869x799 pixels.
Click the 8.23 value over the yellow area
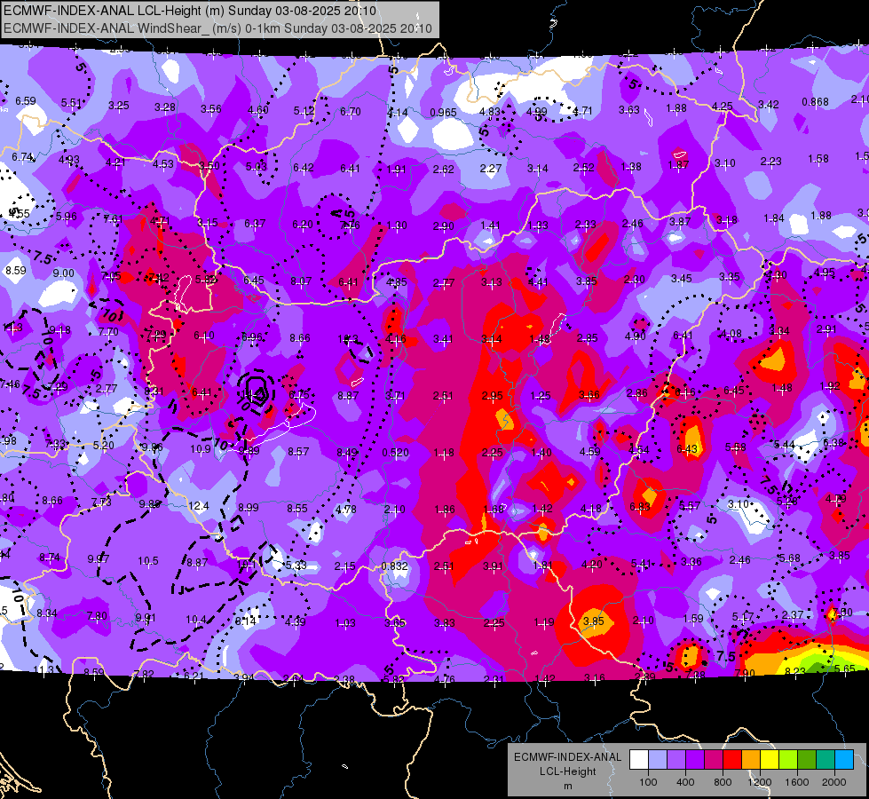(795, 671)
